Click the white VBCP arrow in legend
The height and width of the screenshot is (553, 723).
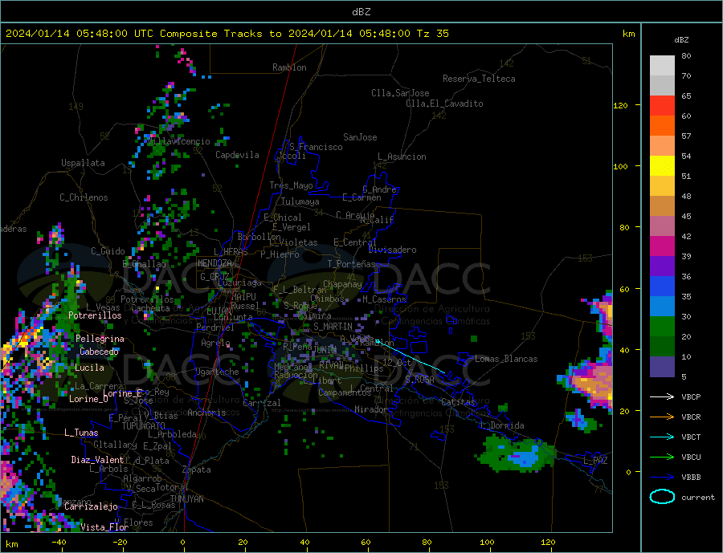click(662, 396)
